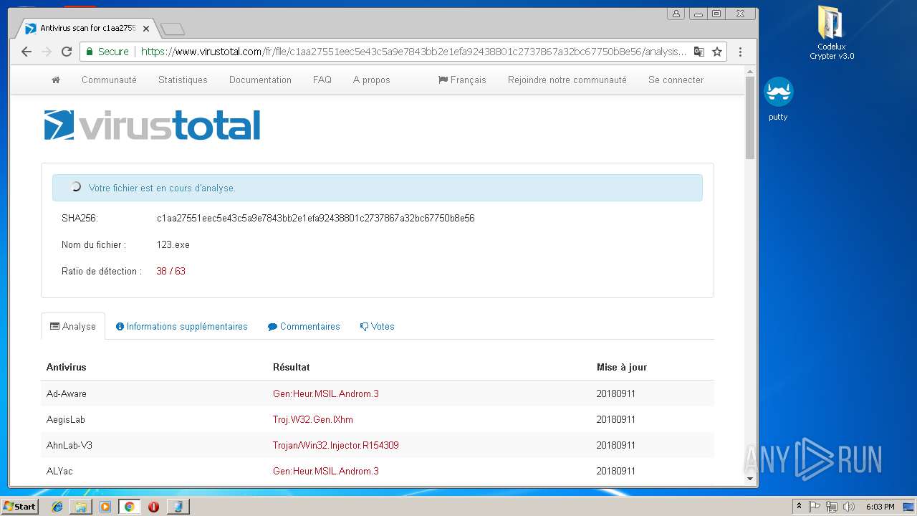Screen dimensions: 917x516
Task: Click the Trojan/Win32.Injector.R154309 result
Action: [336, 445]
